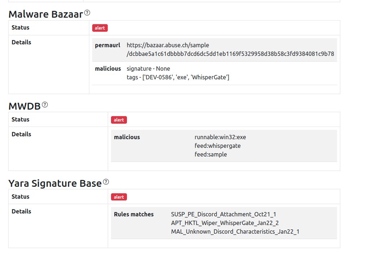Screen dimensions: 392x269
Task: Select the tags DEV-0586 WhisperGate line
Action: pos(178,77)
